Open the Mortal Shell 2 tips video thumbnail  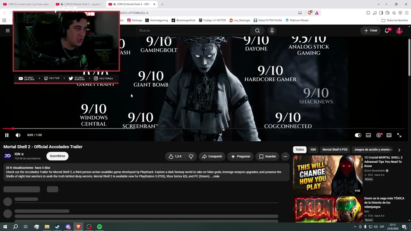pyautogui.click(x=328, y=175)
